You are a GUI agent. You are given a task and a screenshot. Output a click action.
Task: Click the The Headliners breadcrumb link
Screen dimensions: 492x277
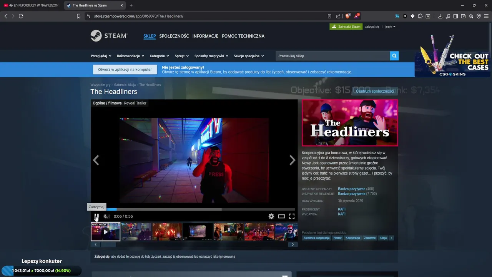click(150, 85)
